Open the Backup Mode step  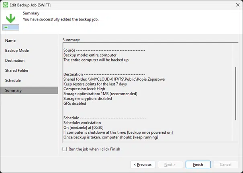[x=17, y=51]
